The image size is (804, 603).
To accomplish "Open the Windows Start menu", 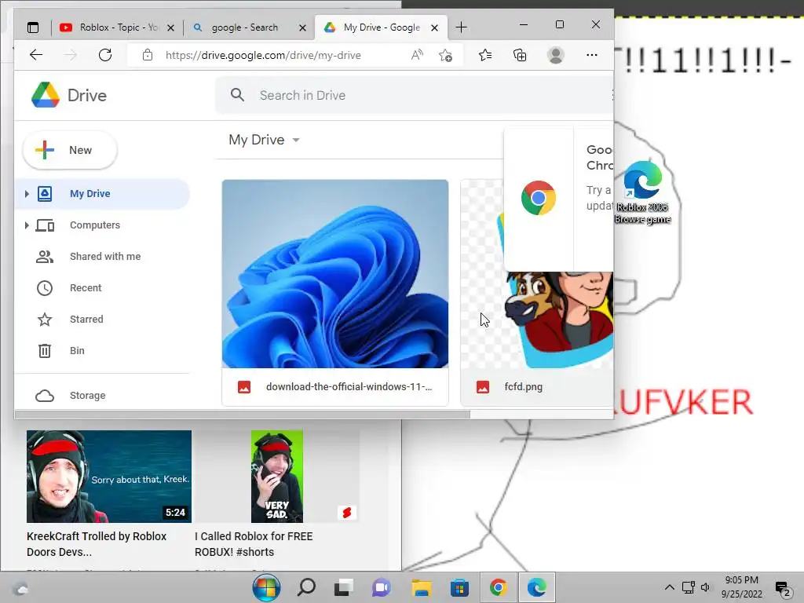I will pyautogui.click(x=267, y=587).
